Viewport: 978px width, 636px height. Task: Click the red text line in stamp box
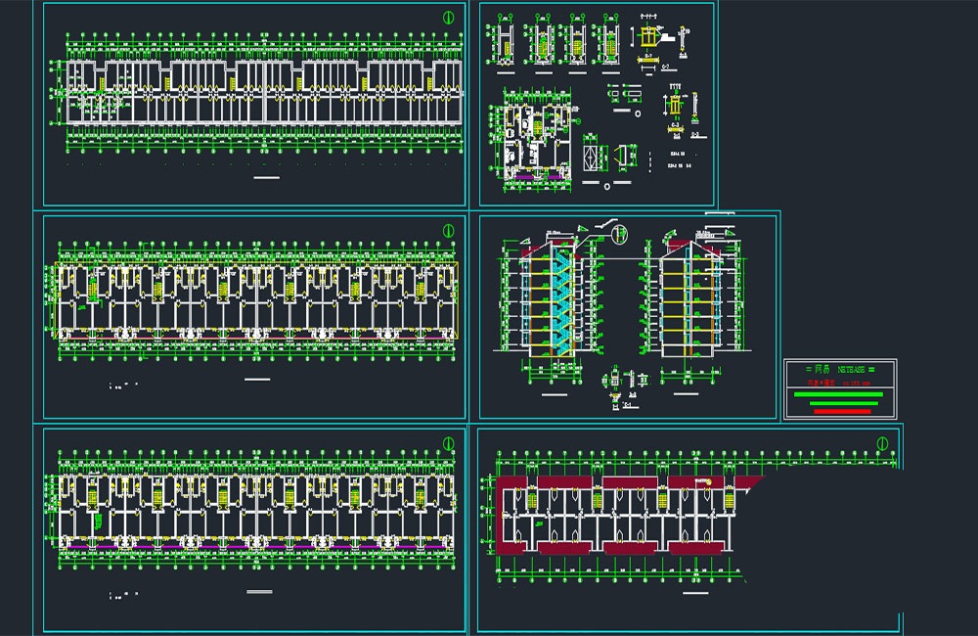pos(838,383)
